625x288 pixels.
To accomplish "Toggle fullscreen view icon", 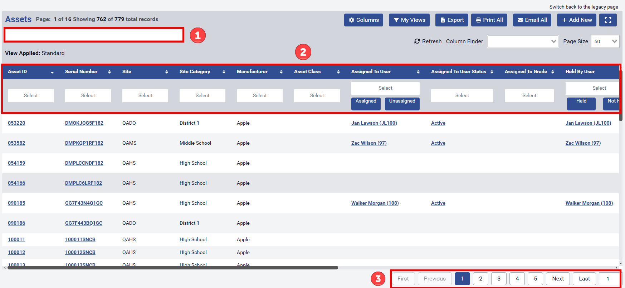I will click(x=608, y=20).
